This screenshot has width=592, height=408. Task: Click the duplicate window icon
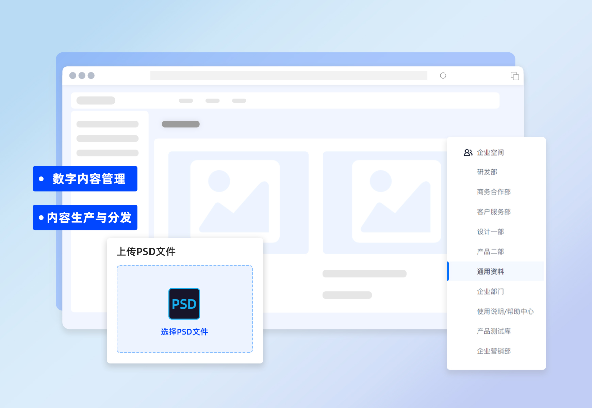[515, 76]
